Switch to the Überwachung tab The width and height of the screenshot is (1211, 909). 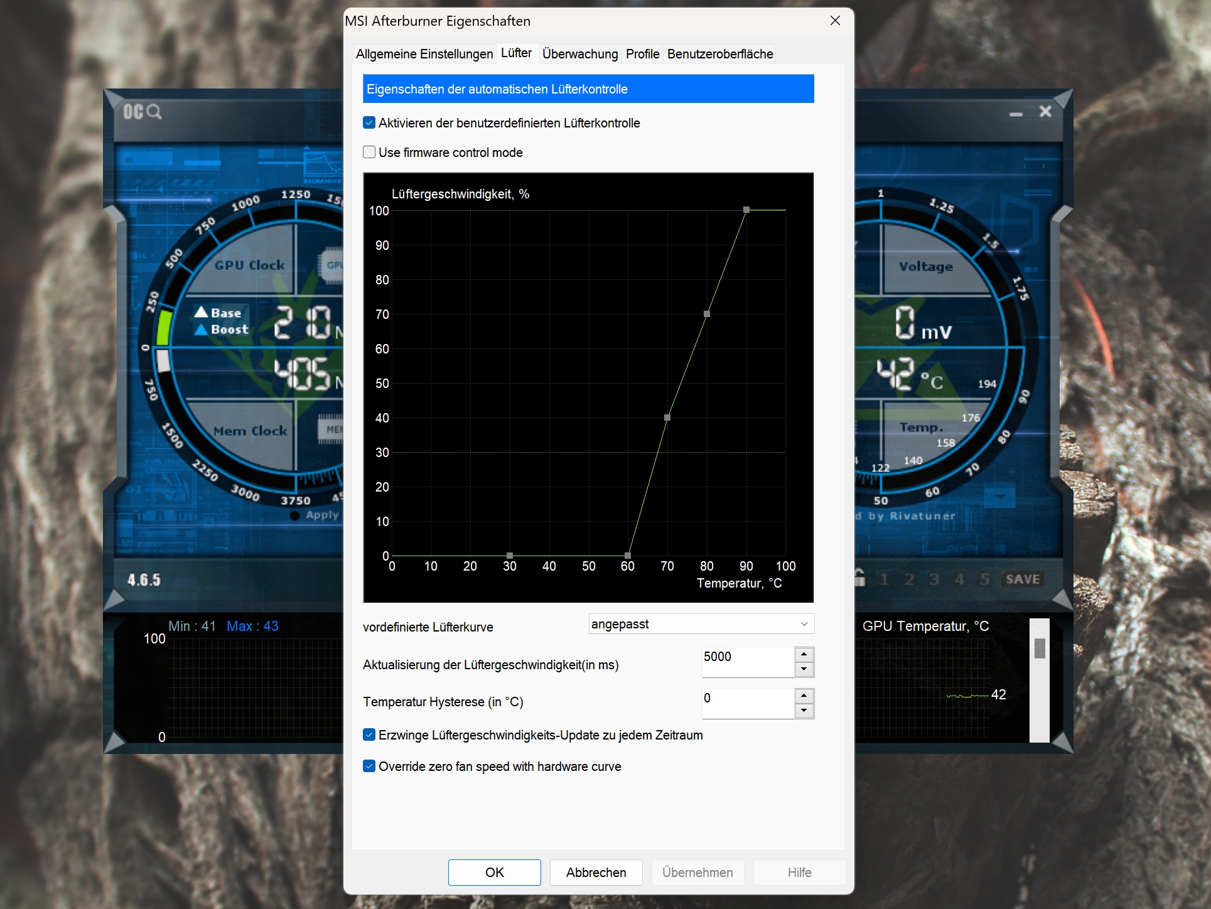pyautogui.click(x=579, y=54)
